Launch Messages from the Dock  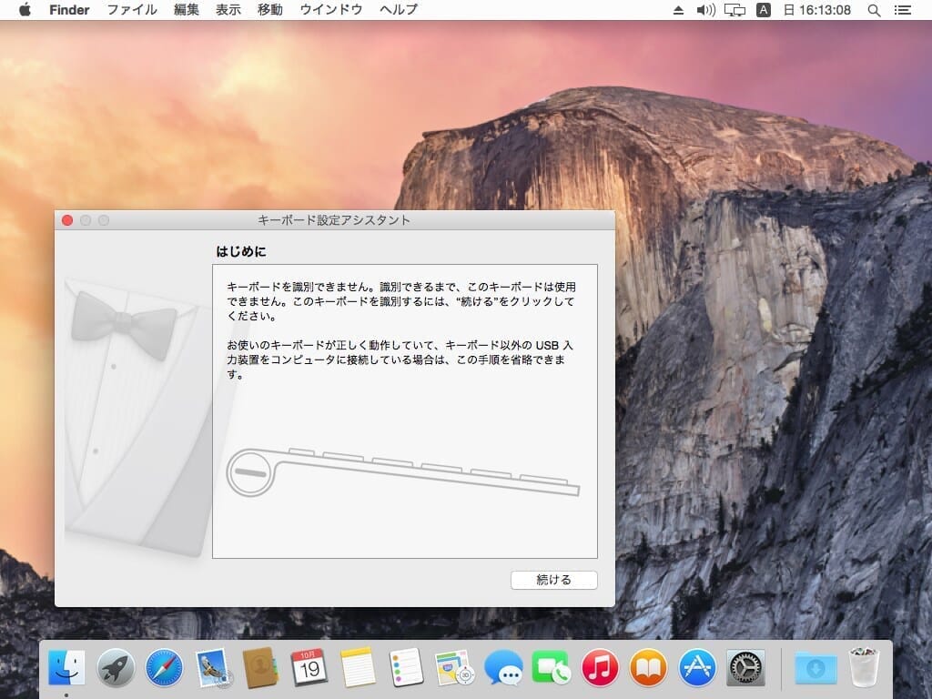pos(502,669)
